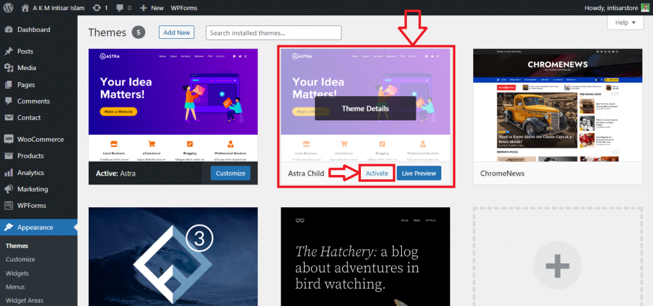Click the ChromeNews theme name
This screenshot has width=653, height=306.
click(503, 174)
